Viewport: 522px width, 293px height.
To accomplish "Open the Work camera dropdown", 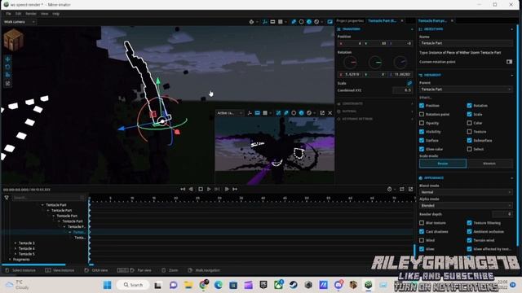I will (20, 22).
